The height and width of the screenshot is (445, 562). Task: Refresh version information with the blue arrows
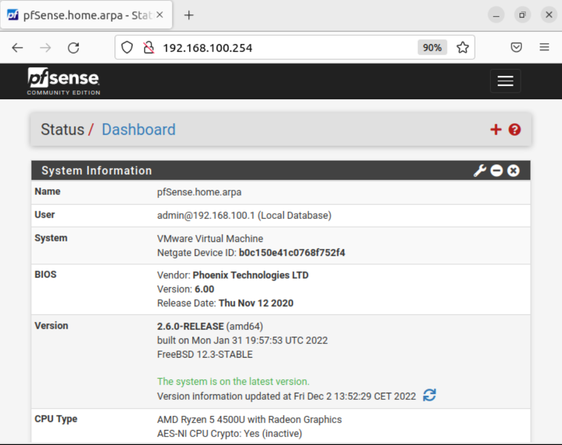430,395
